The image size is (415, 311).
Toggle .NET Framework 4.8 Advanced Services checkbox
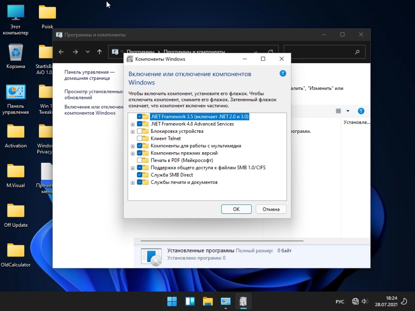(139, 124)
